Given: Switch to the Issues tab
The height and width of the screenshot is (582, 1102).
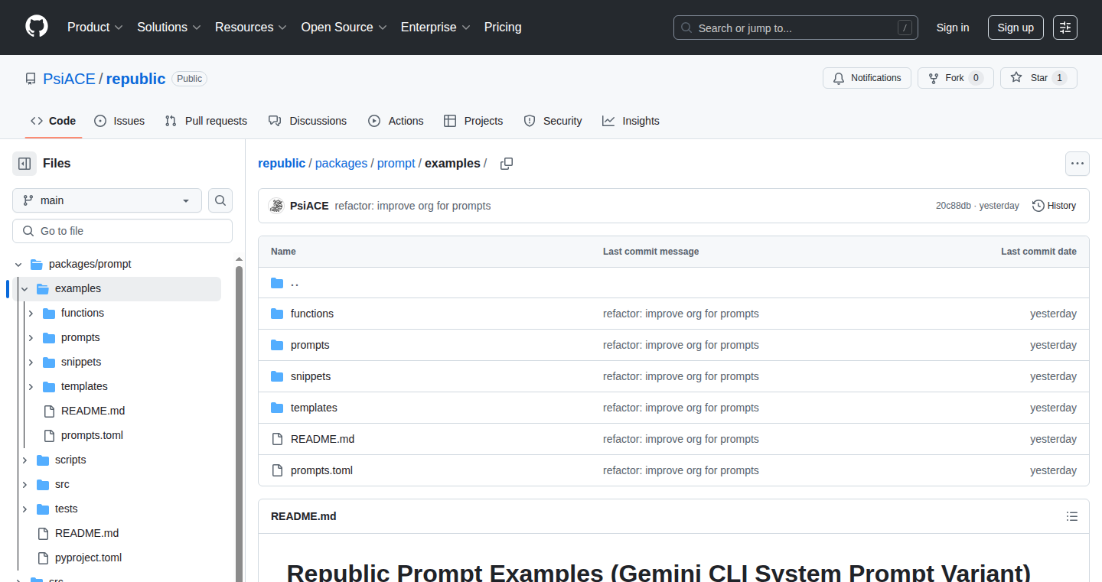Looking at the screenshot, I should (x=119, y=121).
